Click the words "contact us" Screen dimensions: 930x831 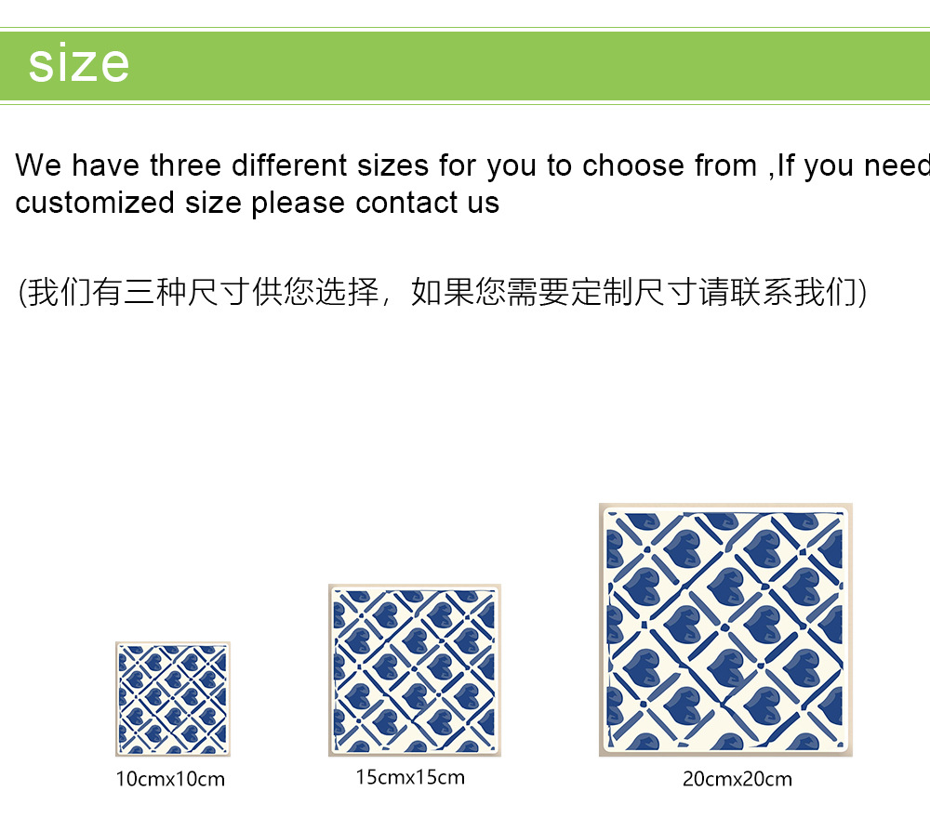(x=427, y=203)
